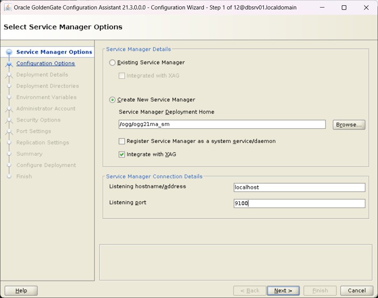Click the < Back button

(x=250, y=290)
